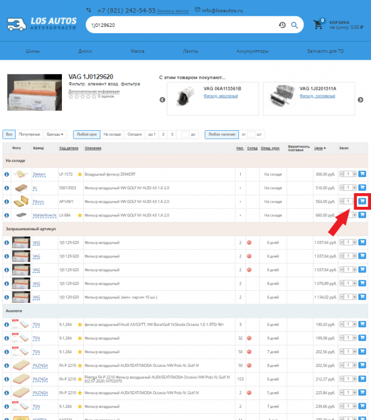Open 'Запчасти для ТО' category
Image resolution: width=371 pixels, height=420 pixels.
[325, 51]
